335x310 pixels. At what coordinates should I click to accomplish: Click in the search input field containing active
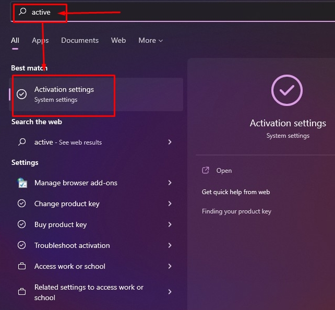(173, 12)
